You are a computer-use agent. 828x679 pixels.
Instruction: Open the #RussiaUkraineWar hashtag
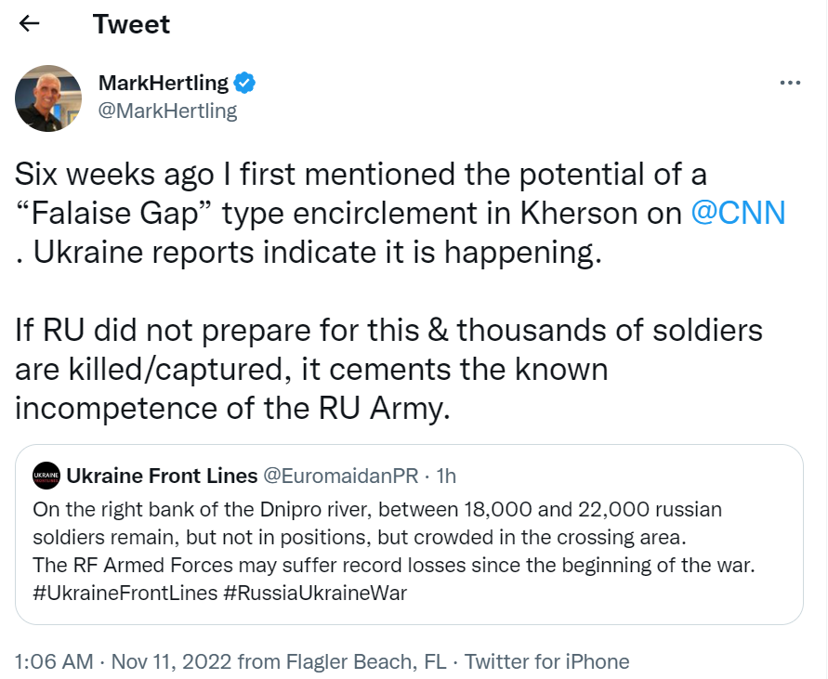click(x=315, y=593)
